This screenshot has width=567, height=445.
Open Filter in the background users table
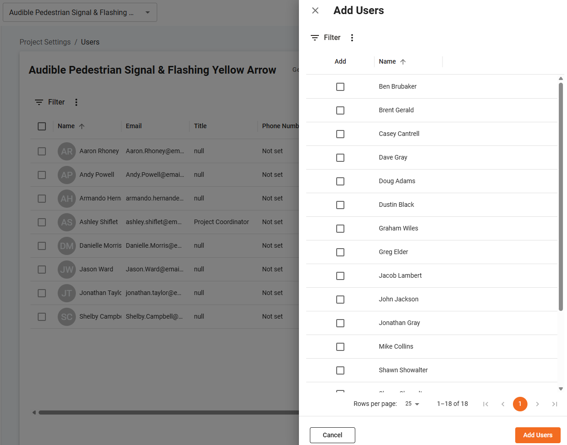[x=50, y=102]
